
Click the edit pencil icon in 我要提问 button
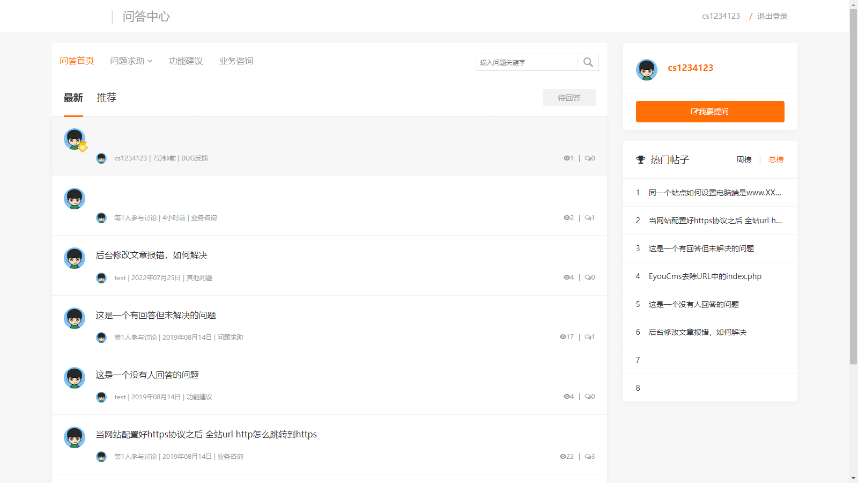point(694,112)
